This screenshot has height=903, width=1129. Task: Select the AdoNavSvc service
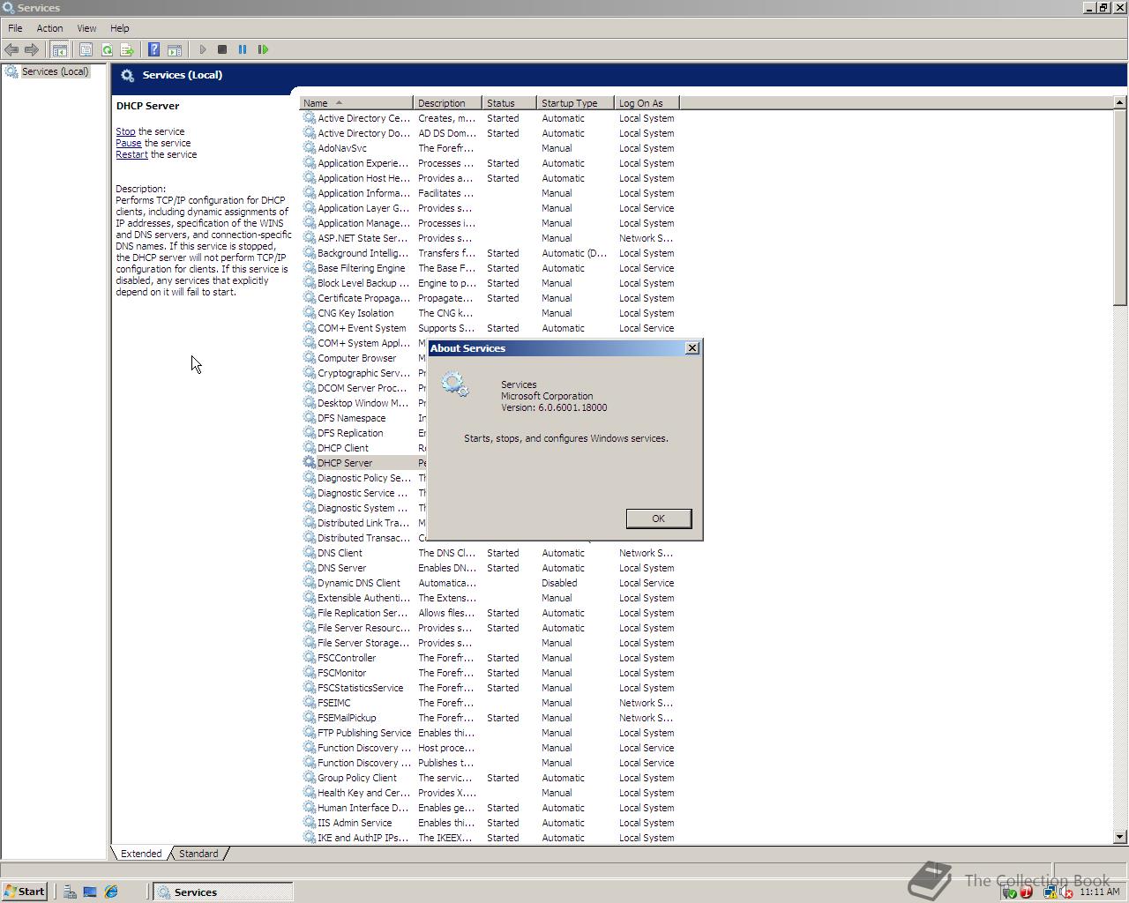(341, 148)
